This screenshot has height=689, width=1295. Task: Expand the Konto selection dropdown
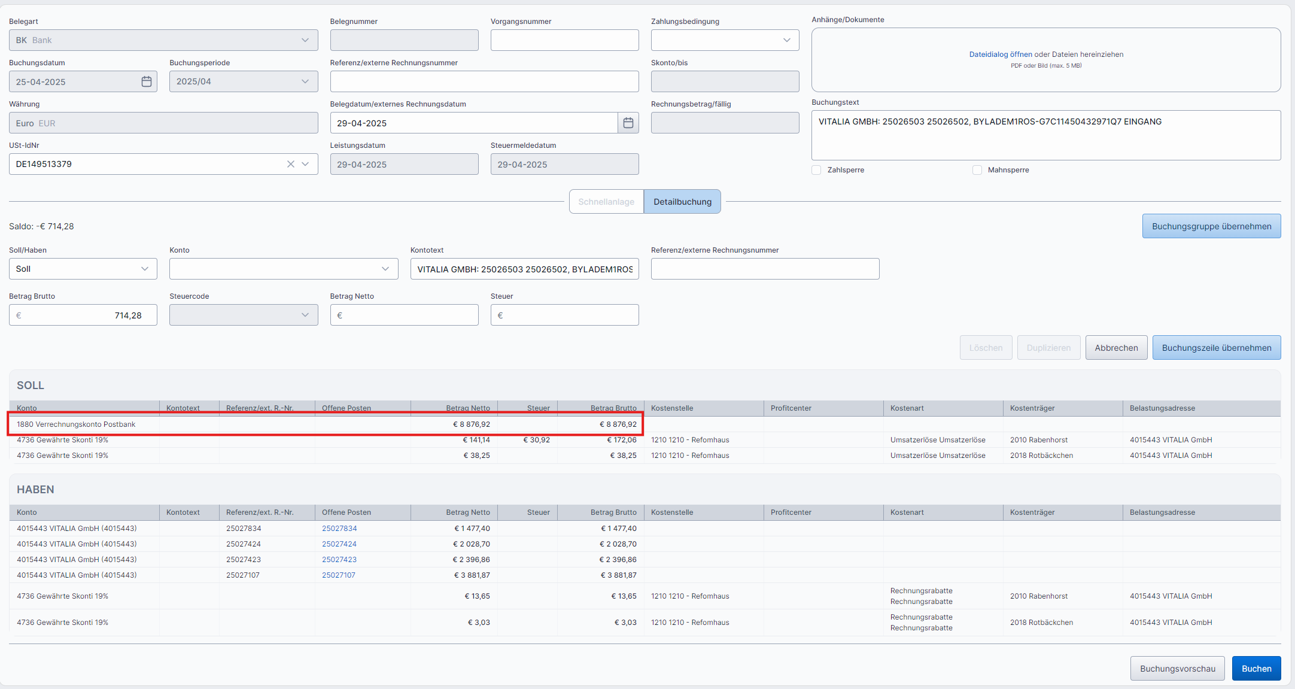(283, 269)
